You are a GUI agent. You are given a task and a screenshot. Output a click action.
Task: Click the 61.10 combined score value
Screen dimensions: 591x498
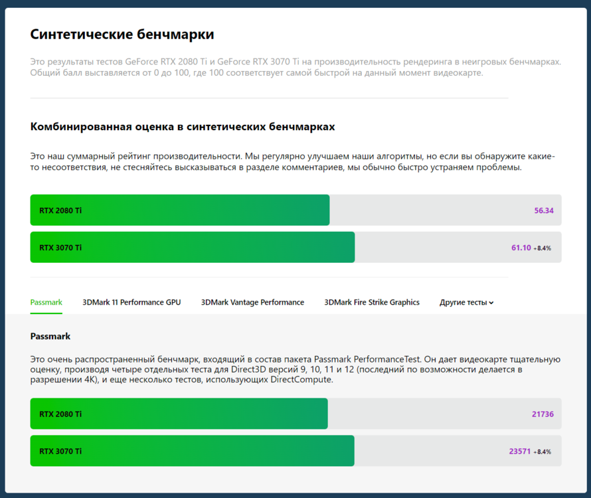coord(521,248)
